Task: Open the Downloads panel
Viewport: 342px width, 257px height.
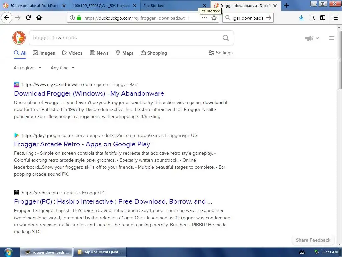Action: coord(301,18)
